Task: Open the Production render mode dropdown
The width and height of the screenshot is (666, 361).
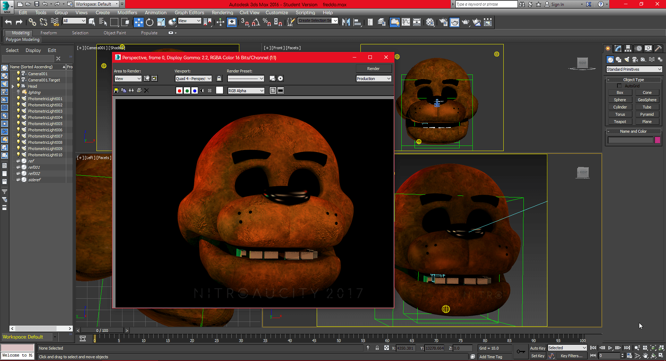Action: (374, 79)
